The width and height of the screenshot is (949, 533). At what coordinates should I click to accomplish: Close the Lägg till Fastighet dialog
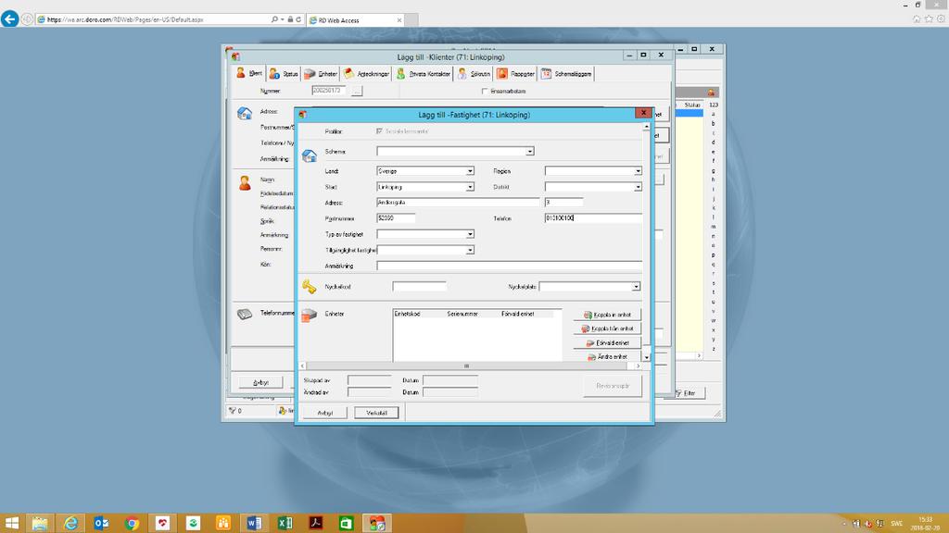tap(643, 113)
